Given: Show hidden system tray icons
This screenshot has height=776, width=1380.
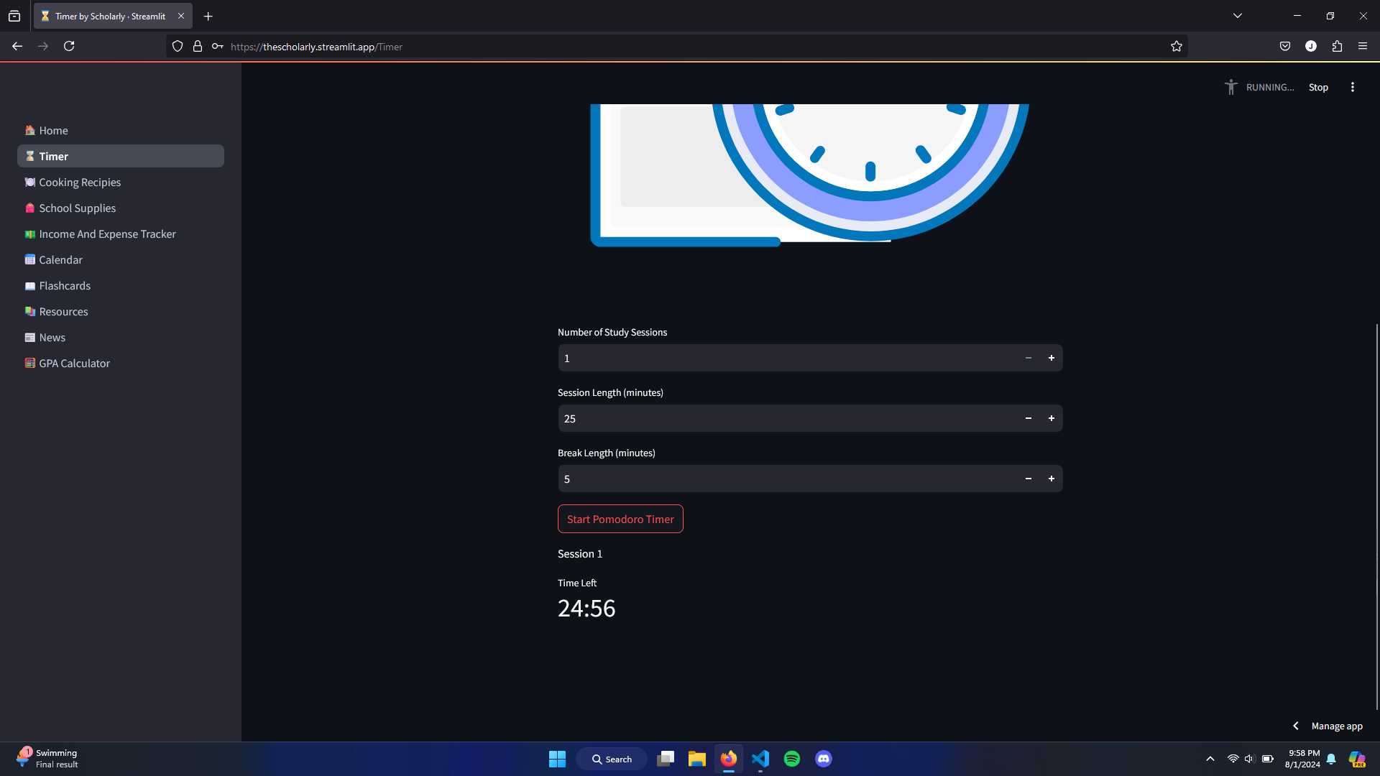Looking at the screenshot, I should (1210, 759).
